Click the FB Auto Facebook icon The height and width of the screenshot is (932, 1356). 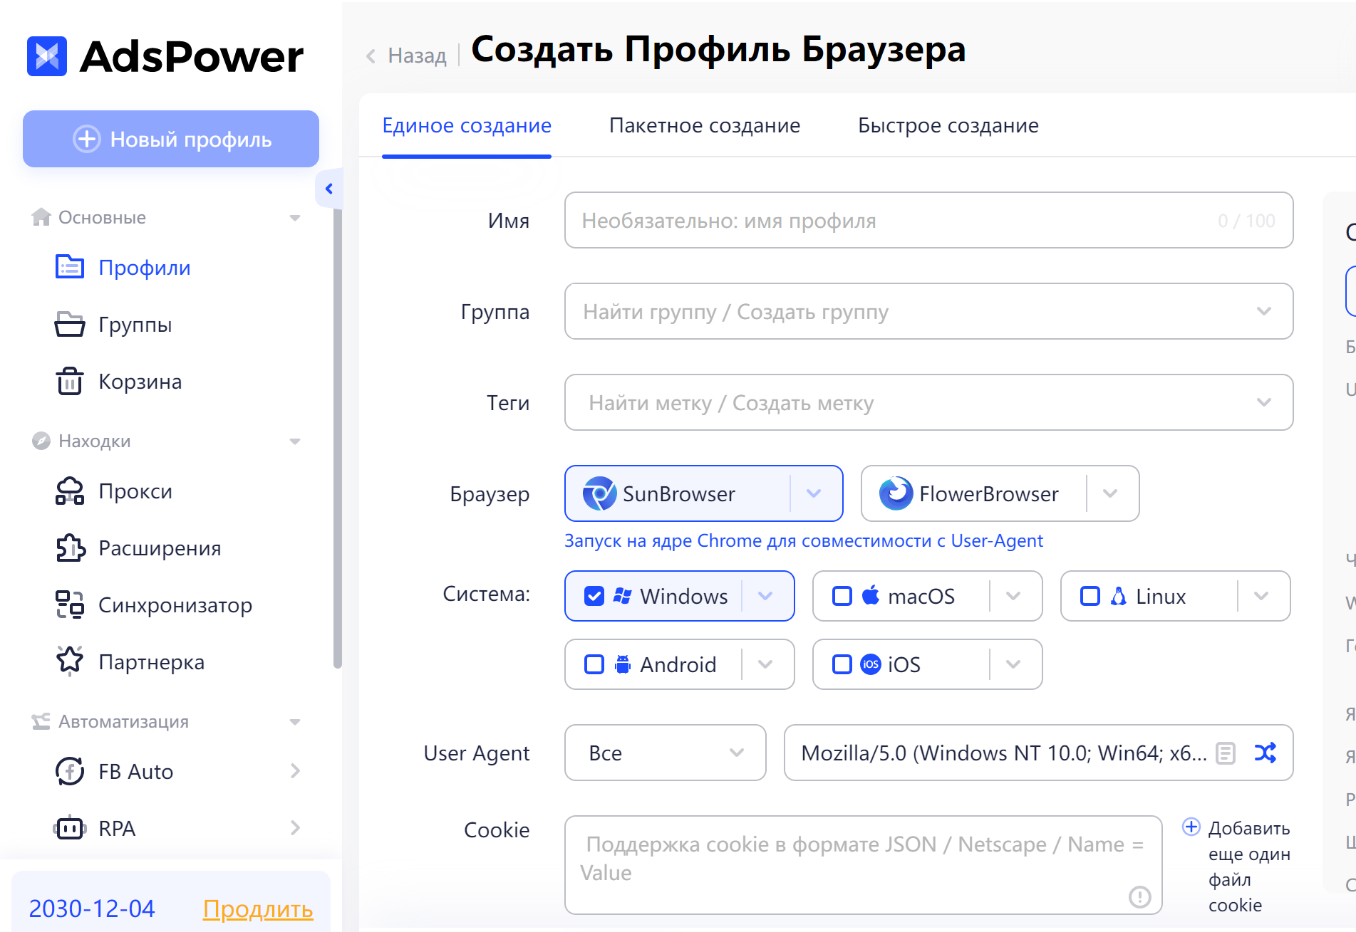click(70, 771)
